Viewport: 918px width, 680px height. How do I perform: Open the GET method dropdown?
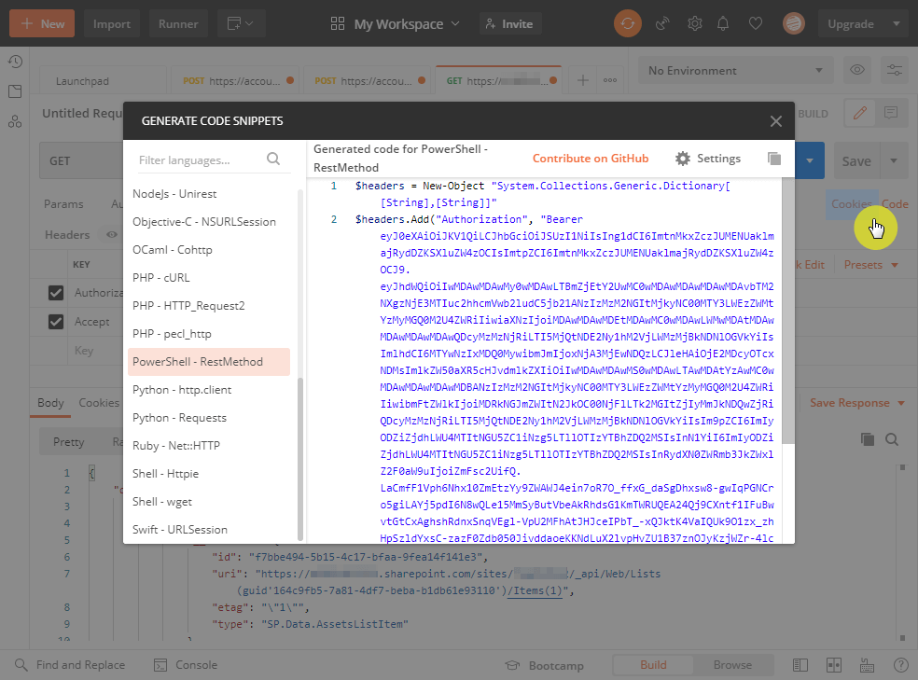[82, 160]
